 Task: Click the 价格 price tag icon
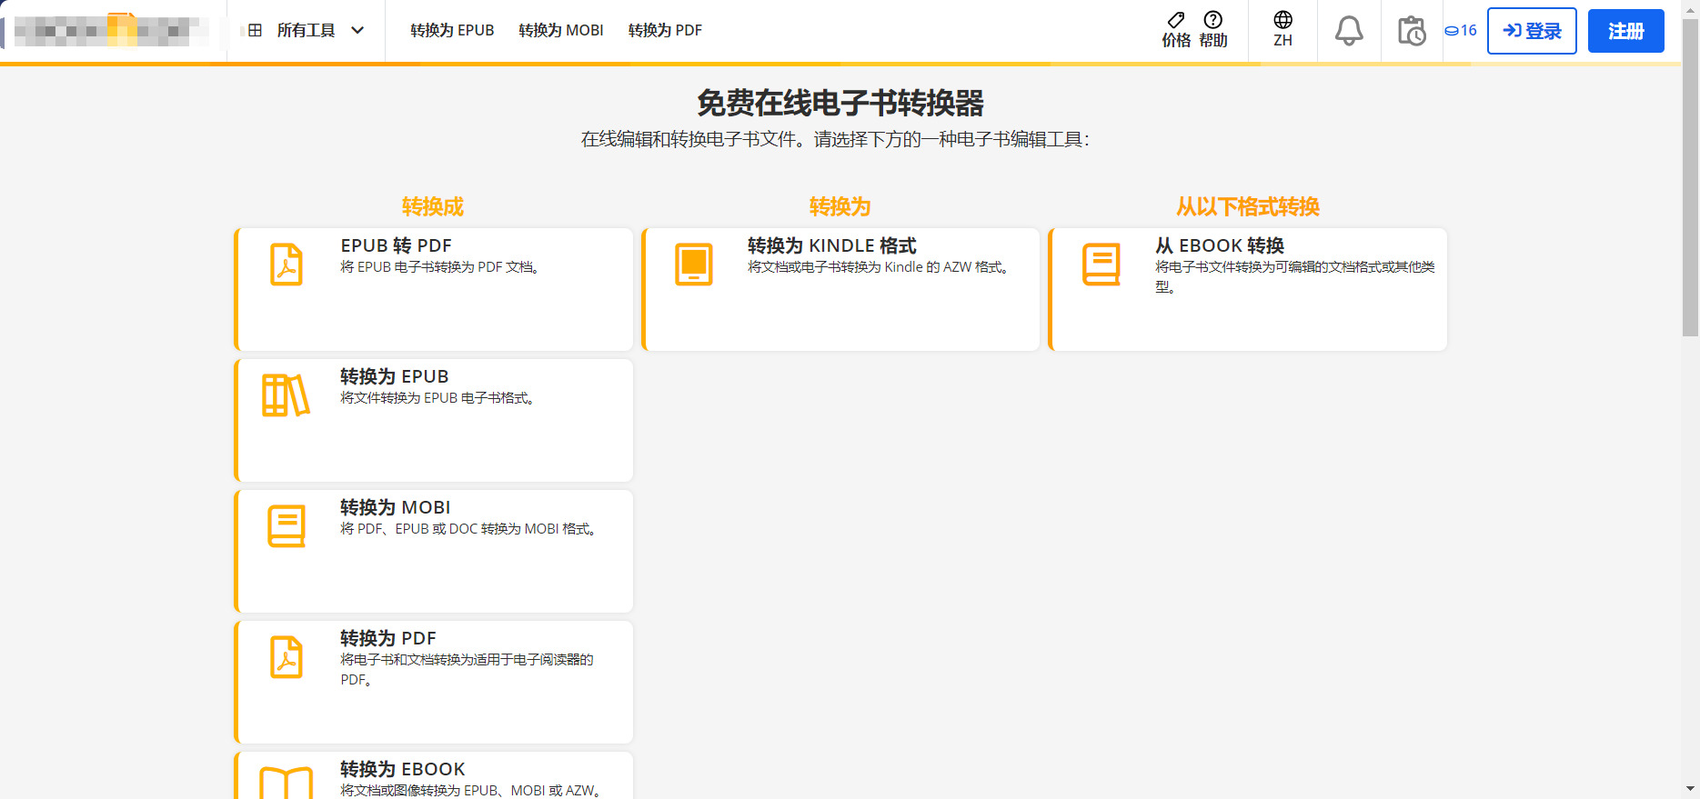point(1176,22)
